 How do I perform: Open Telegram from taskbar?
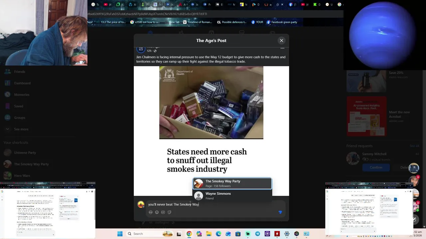(258, 234)
